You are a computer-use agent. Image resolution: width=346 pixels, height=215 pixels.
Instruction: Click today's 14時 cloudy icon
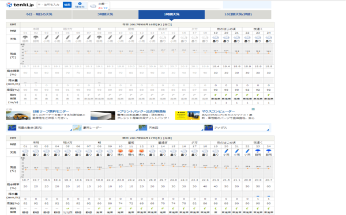tap(163, 37)
